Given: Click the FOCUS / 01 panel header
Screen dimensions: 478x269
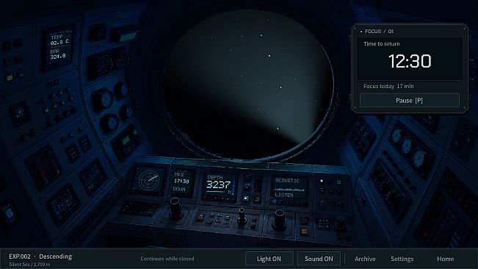Looking at the screenshot, I should pyautogui.click(x=379, y=32).
